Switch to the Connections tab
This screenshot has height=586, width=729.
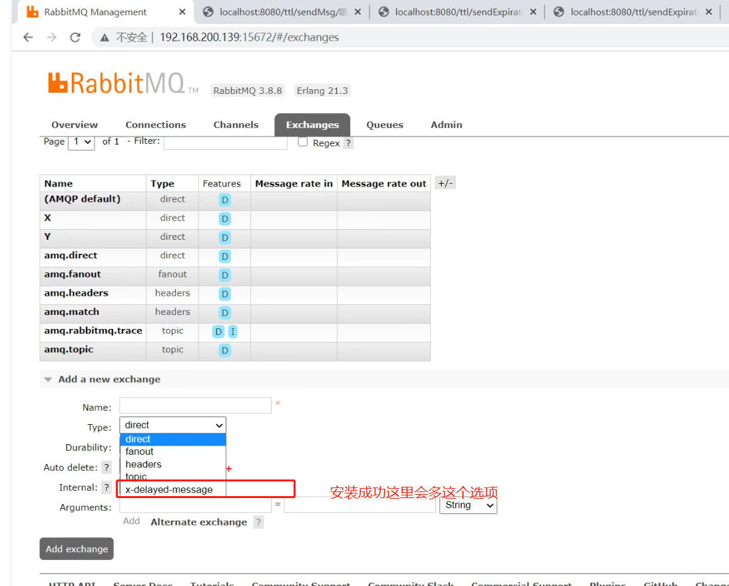(156, 125)
